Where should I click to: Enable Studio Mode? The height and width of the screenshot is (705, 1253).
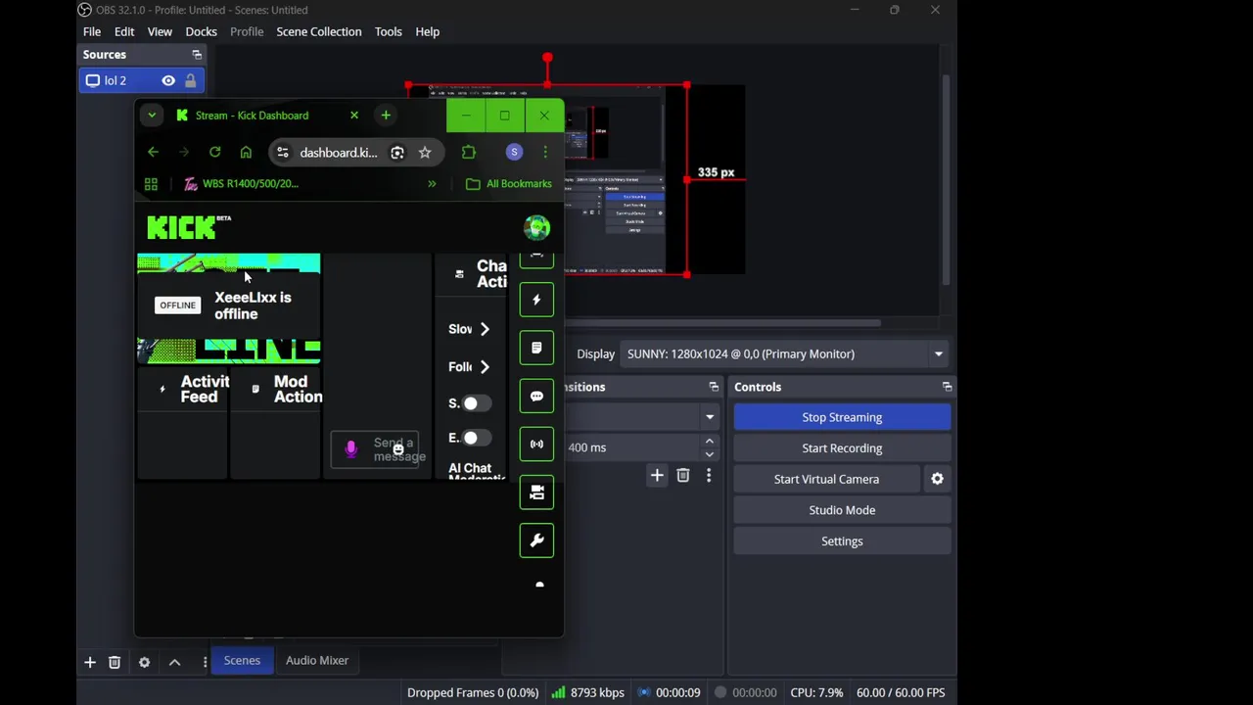(842, 510)
